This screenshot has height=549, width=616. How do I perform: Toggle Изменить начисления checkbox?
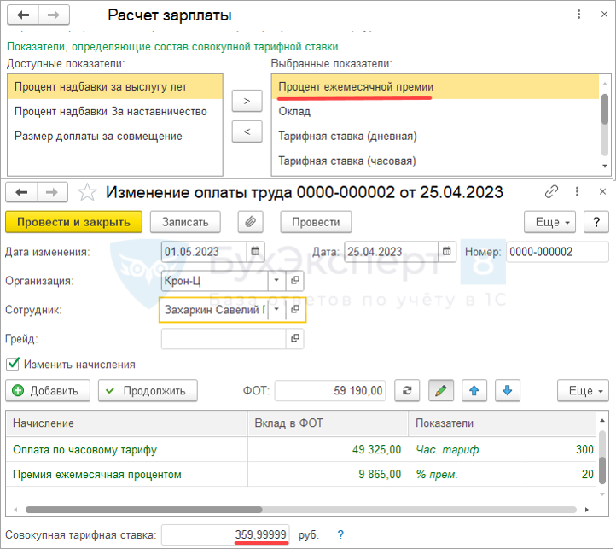13,365
